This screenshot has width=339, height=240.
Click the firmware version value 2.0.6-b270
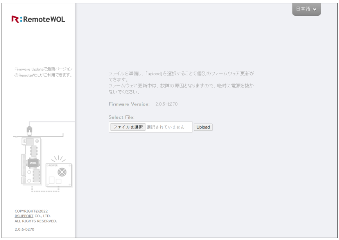pyautogui.click(x=166, y=104)
